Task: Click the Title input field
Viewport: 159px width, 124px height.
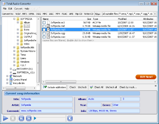Action: coord(46,99)
